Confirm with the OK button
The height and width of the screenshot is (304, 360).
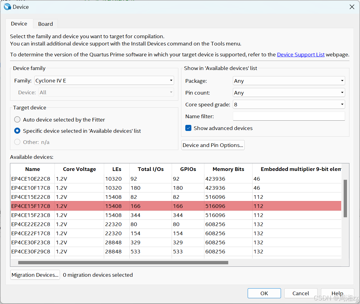click(264, 293)
